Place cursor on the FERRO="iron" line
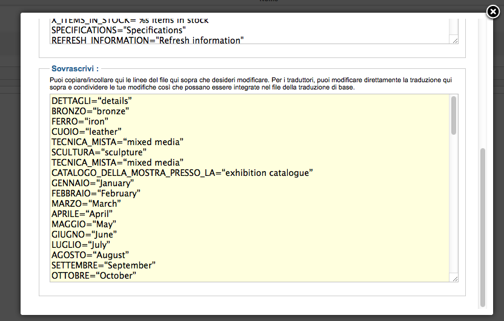 coord(80,122)
